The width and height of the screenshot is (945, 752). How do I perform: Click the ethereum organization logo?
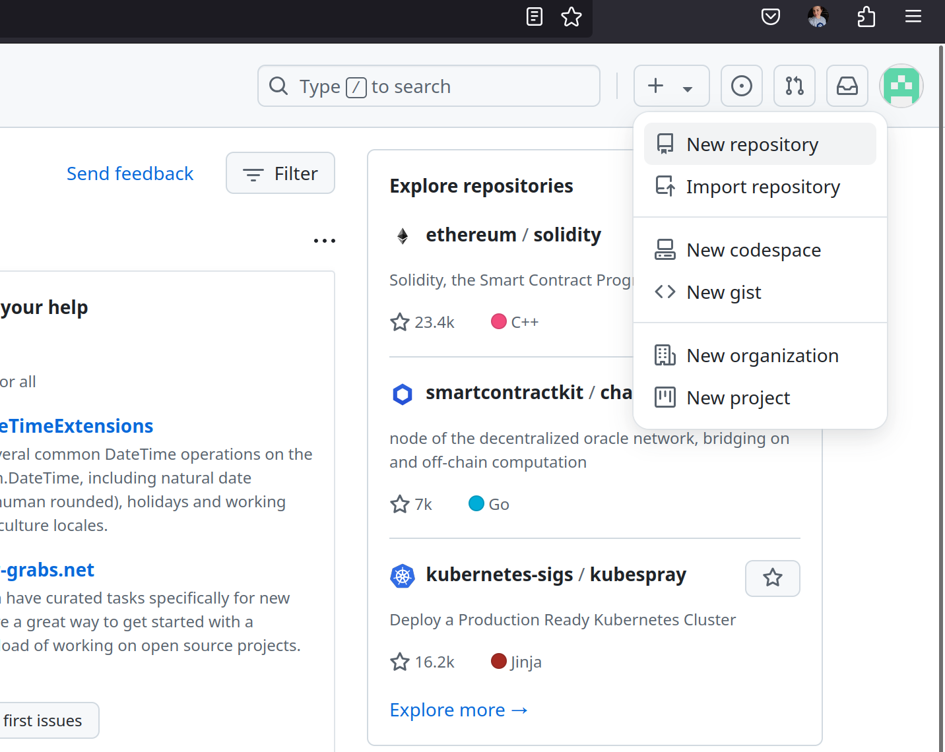click(403, 235)
